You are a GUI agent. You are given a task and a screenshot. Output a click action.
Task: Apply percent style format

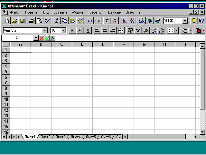tap(138, 31)
